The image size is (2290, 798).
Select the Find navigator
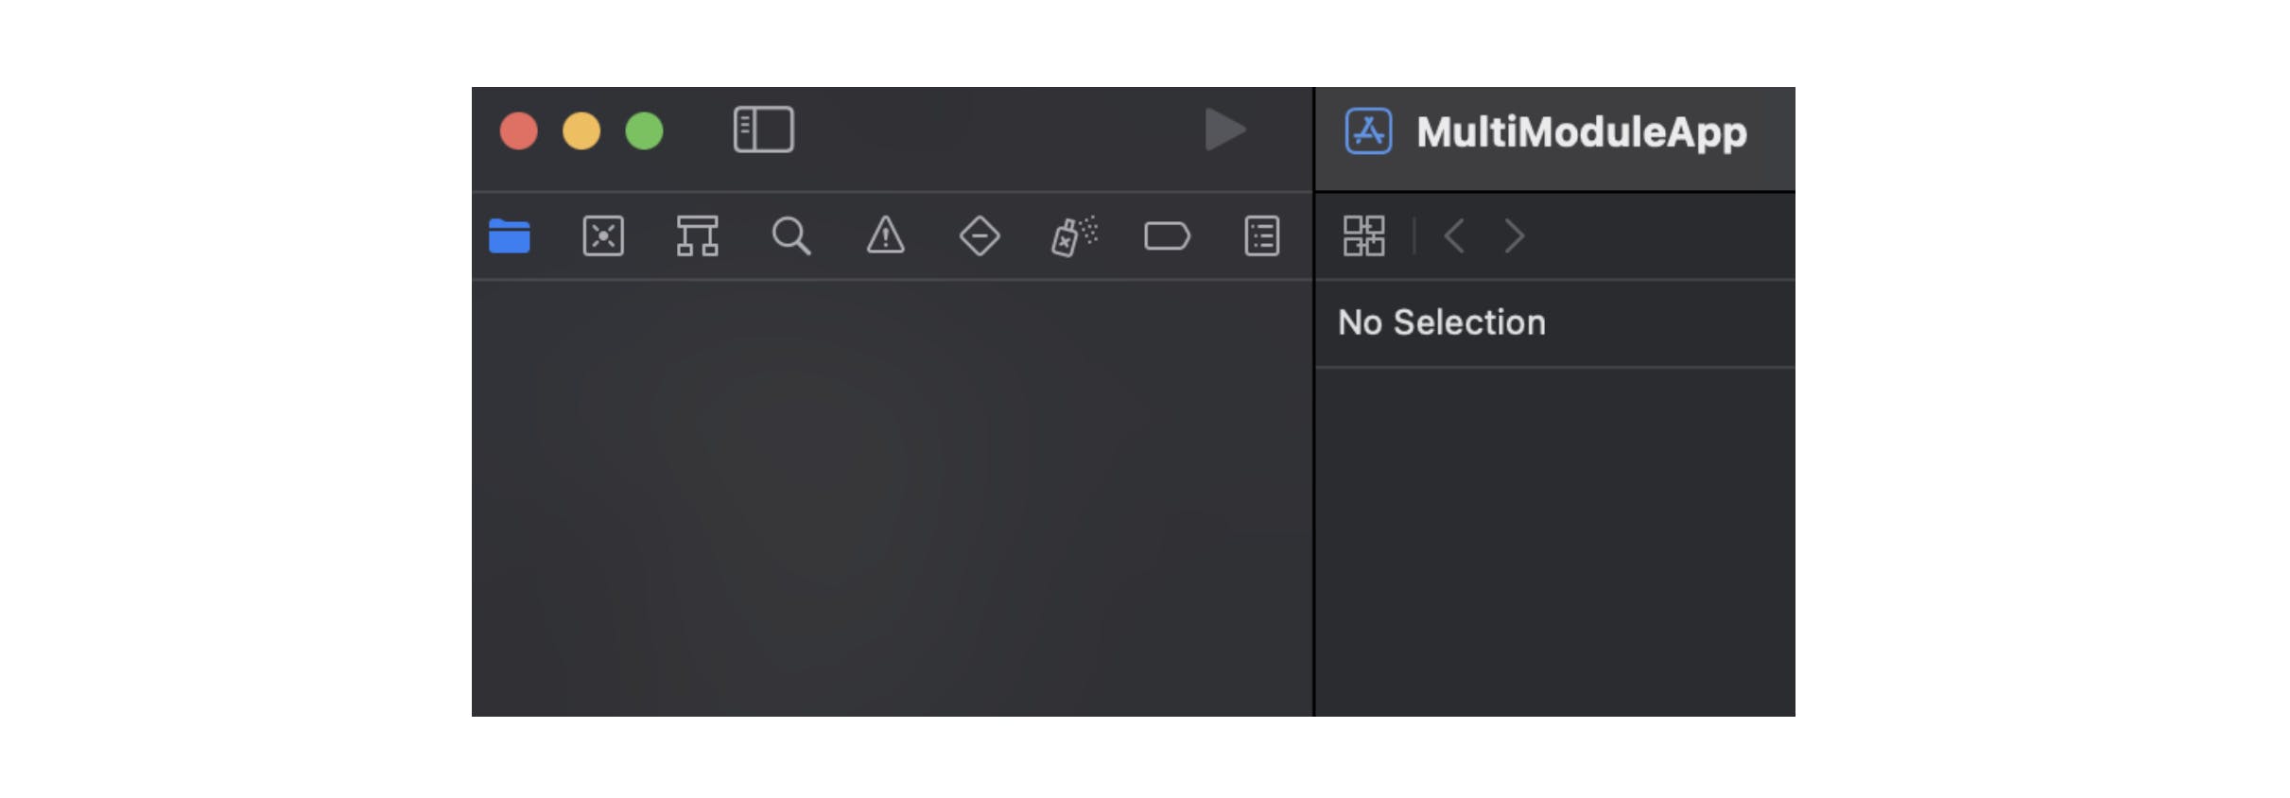coord(791,236)
